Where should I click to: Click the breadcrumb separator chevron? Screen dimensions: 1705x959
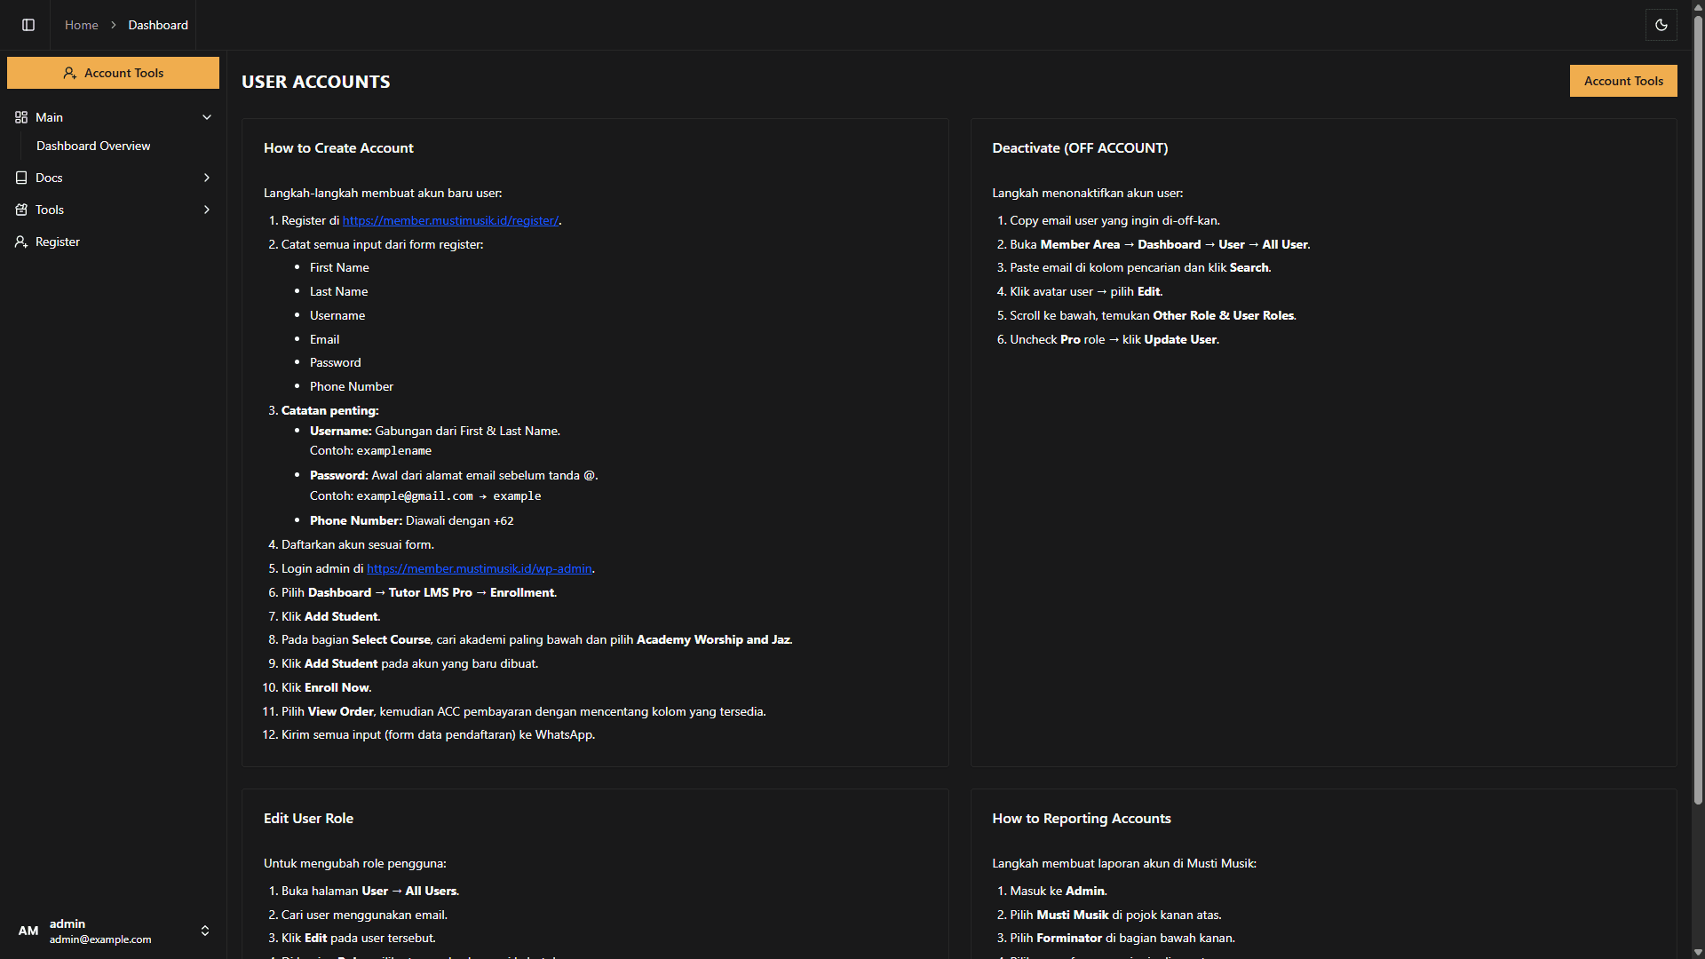coord(114,25)
